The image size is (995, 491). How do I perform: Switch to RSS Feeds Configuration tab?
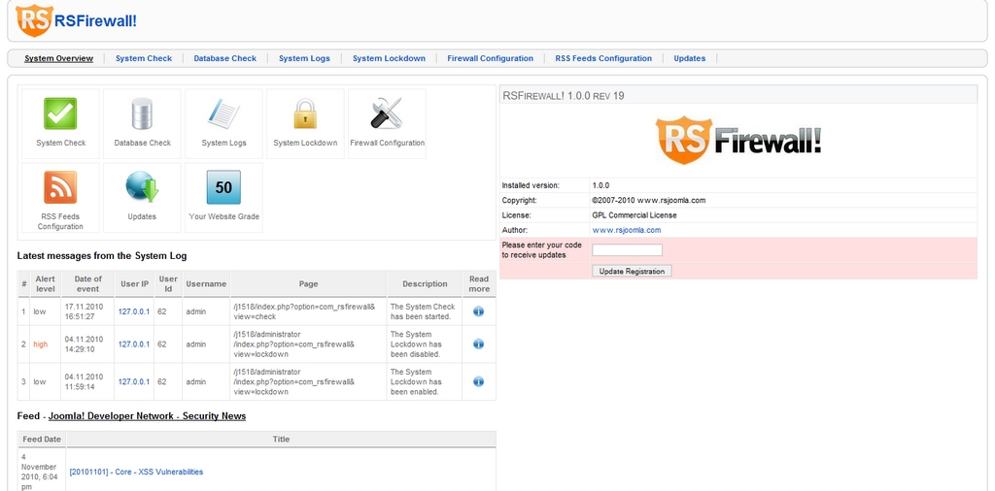pos(603,58)
